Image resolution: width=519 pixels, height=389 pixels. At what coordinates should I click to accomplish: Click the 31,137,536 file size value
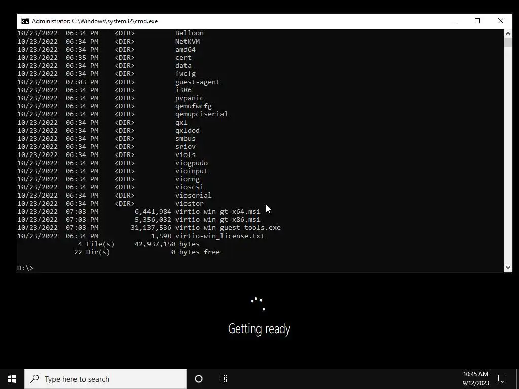[151, 227]
